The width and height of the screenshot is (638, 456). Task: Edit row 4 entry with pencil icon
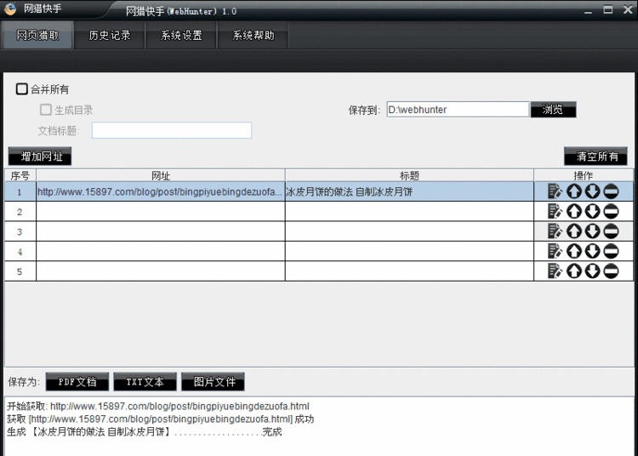point(555,251)
